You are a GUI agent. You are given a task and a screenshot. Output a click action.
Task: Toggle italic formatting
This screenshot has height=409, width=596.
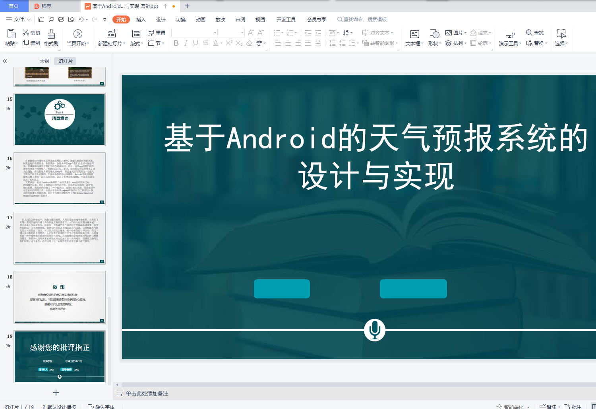[186, 43]
